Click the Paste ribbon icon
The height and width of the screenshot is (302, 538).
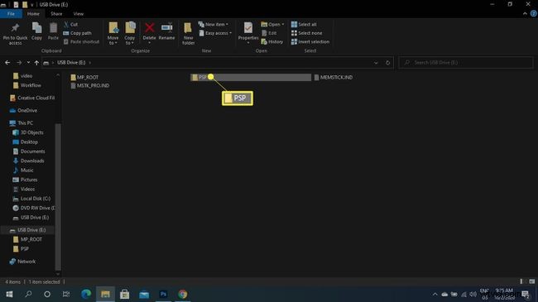tap(53, 31)
